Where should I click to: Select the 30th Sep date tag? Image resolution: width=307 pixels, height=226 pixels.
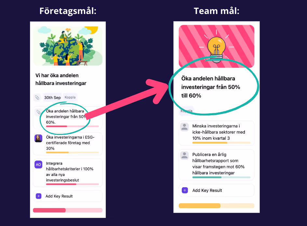(x=52, y=97)
